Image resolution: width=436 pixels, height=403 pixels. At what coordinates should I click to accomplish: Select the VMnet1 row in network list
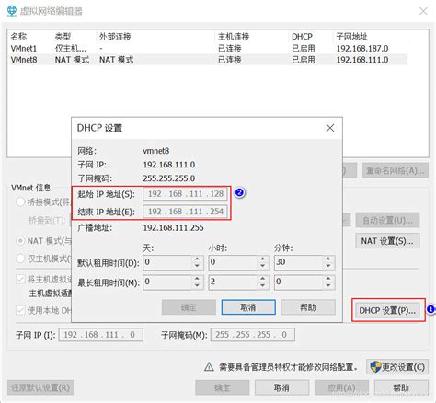point(209,48)
